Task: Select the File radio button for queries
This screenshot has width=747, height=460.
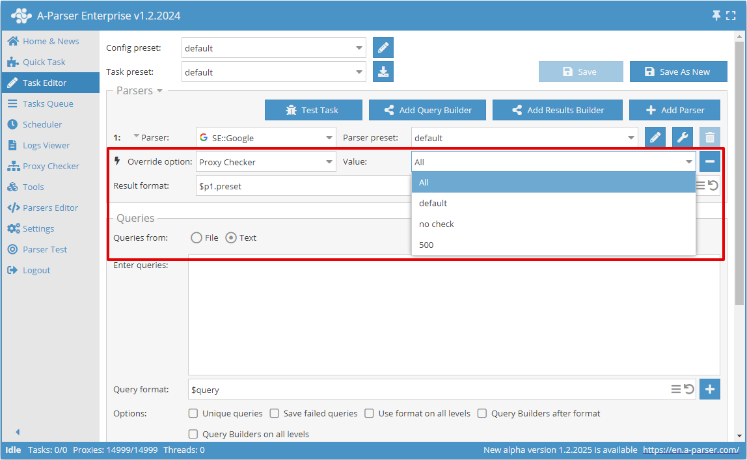Action: coord(195,237)
